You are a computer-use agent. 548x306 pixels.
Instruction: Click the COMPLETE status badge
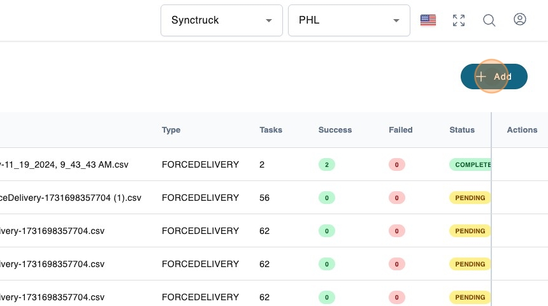coord(470,164)
